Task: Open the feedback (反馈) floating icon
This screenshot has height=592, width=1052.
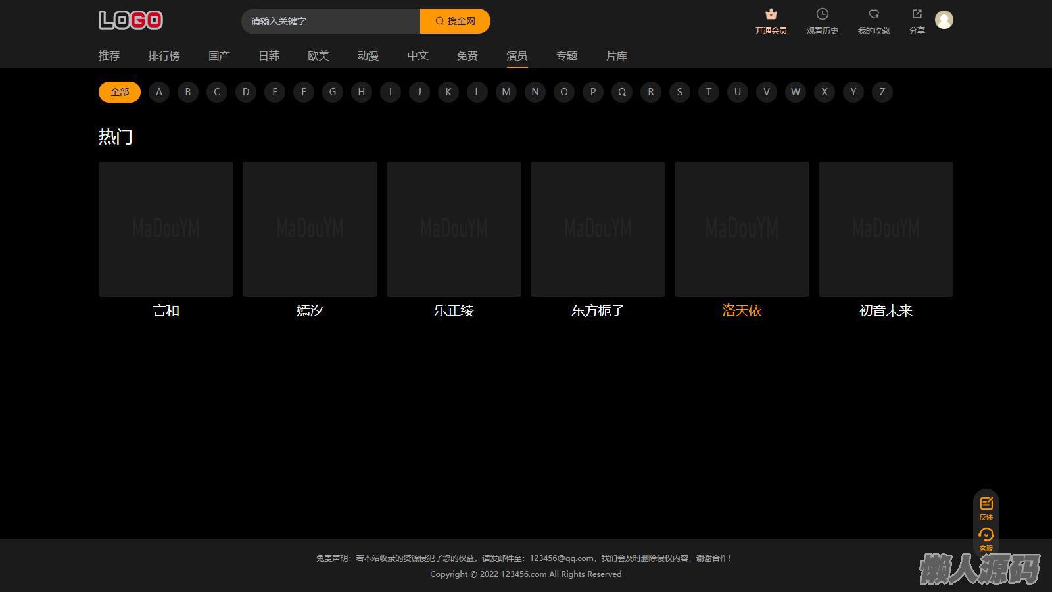Action: tap(986, 504)
